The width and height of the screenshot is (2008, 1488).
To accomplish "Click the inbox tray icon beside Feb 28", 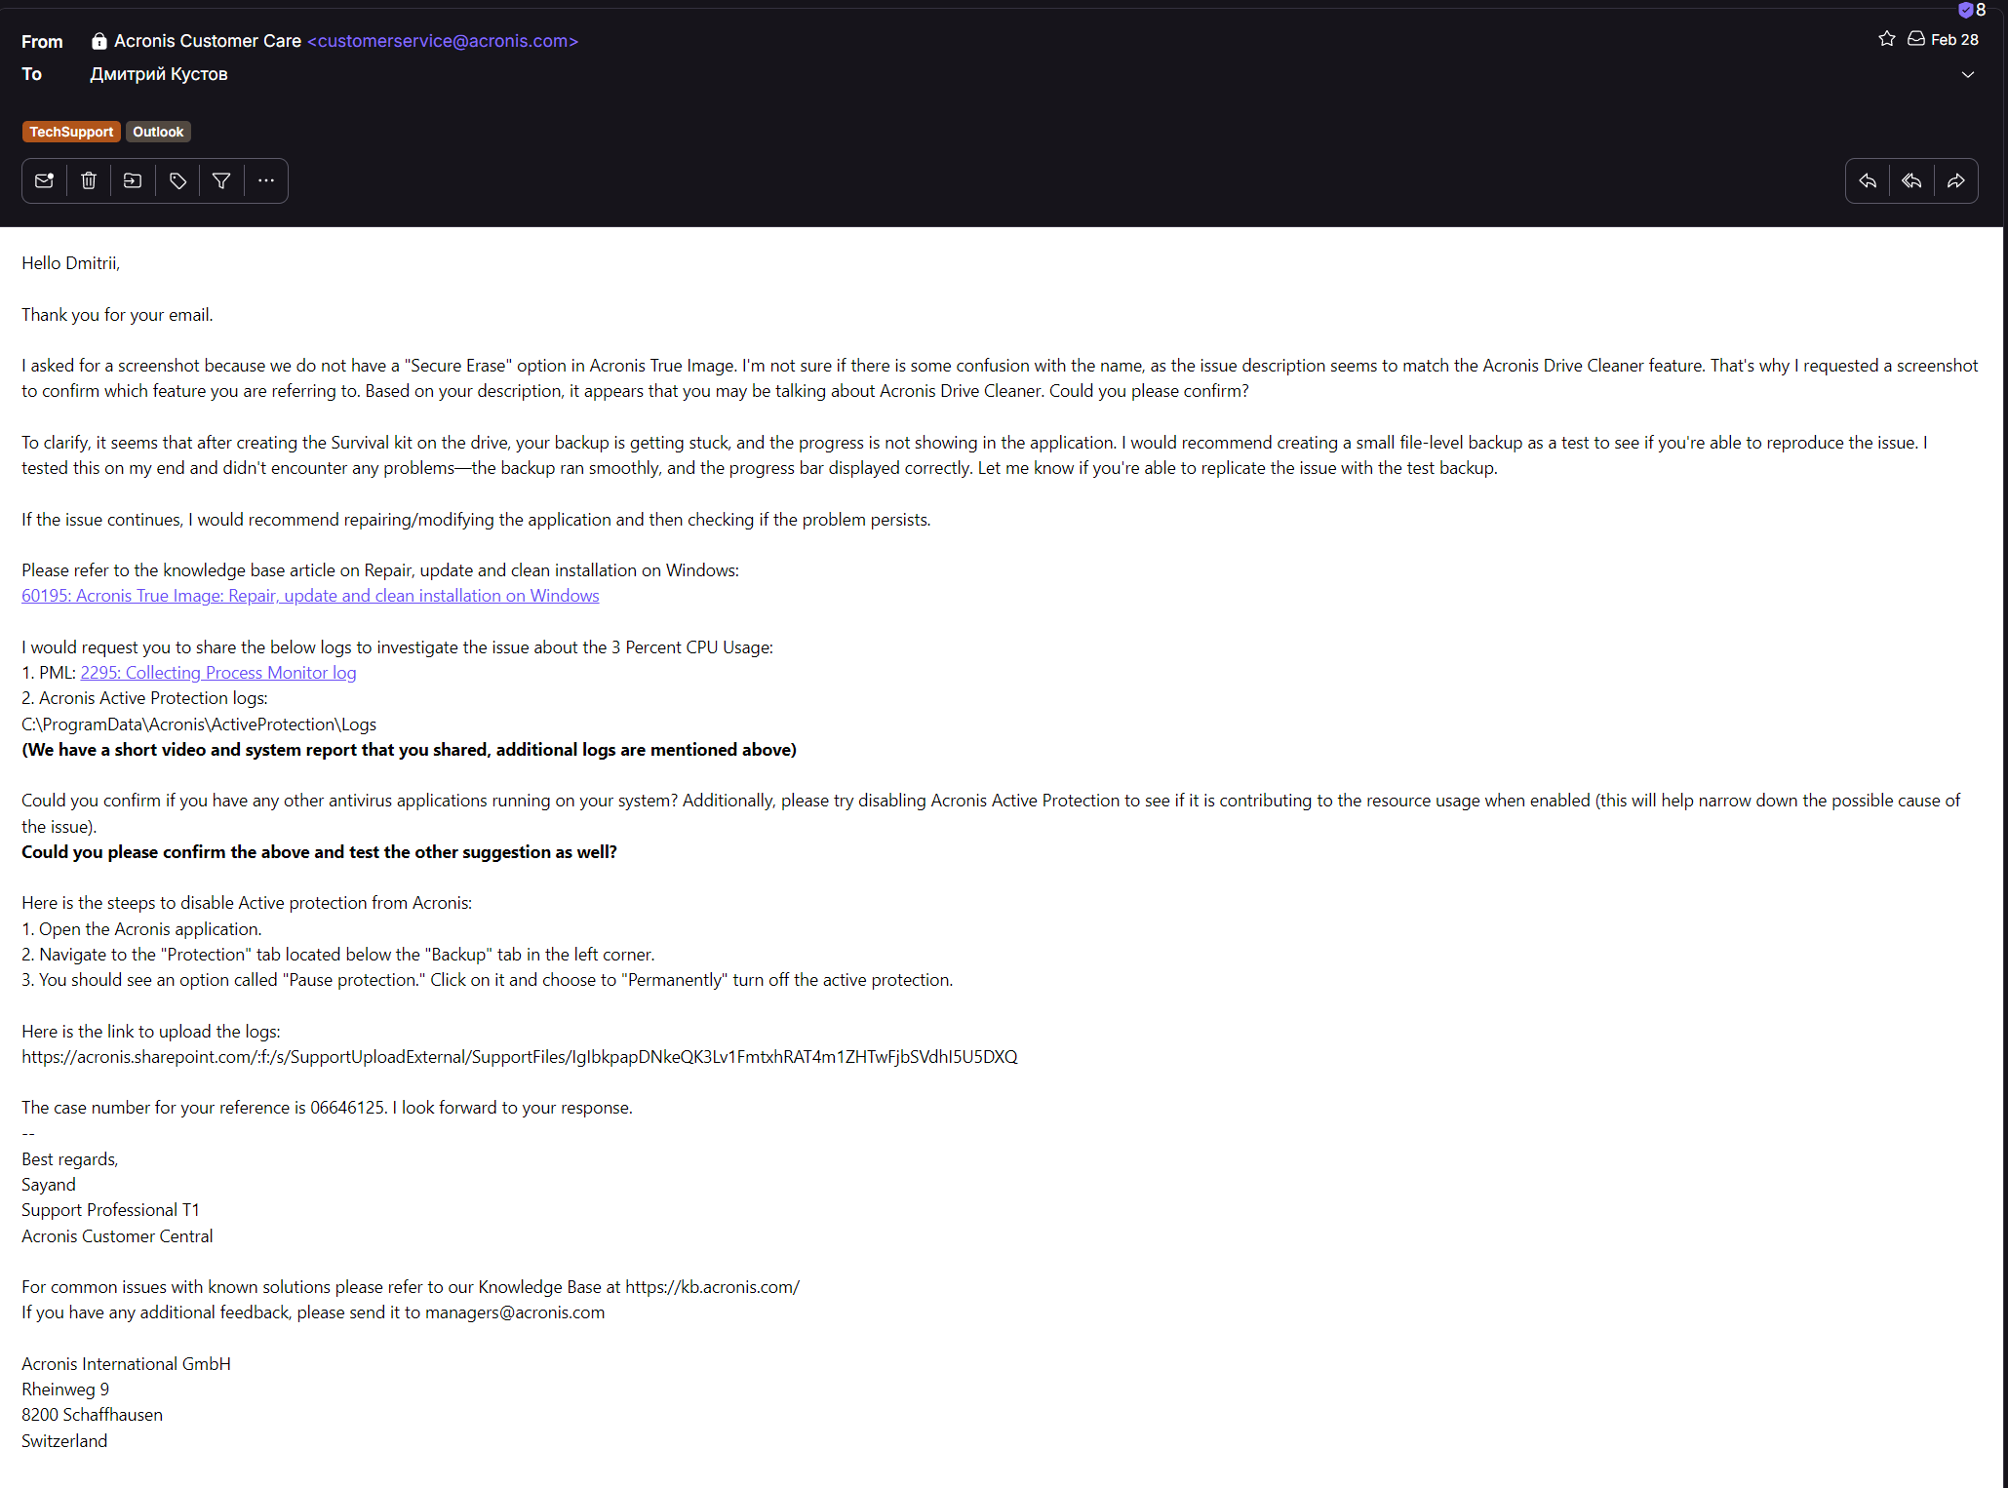I will point(1916,39).
